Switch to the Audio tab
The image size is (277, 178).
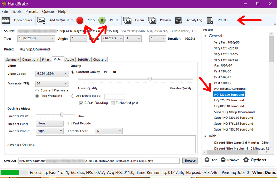click(70, 60)
